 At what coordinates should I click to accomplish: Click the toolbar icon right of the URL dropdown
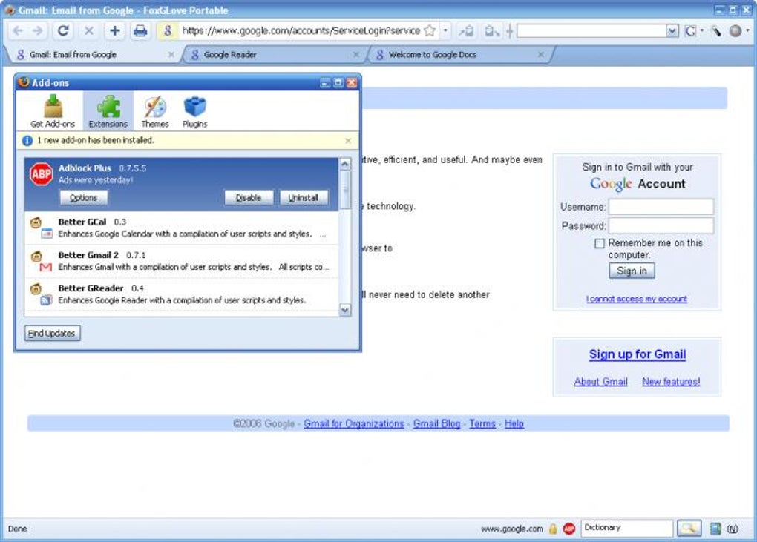466,31
